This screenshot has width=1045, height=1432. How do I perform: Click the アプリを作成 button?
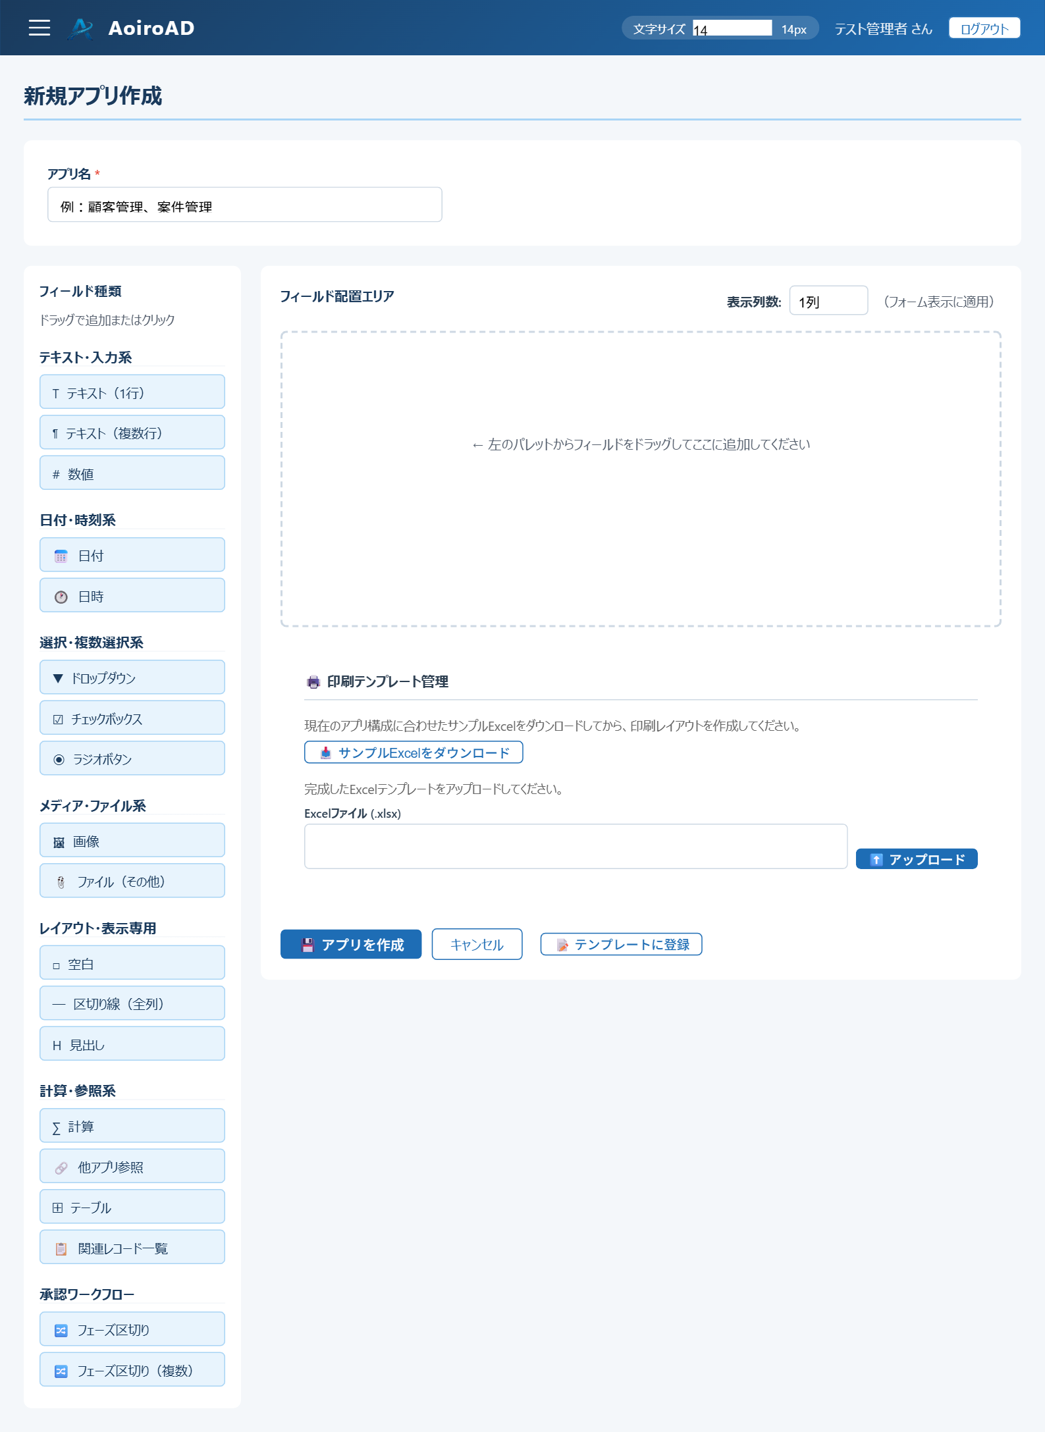coord(351,945)
